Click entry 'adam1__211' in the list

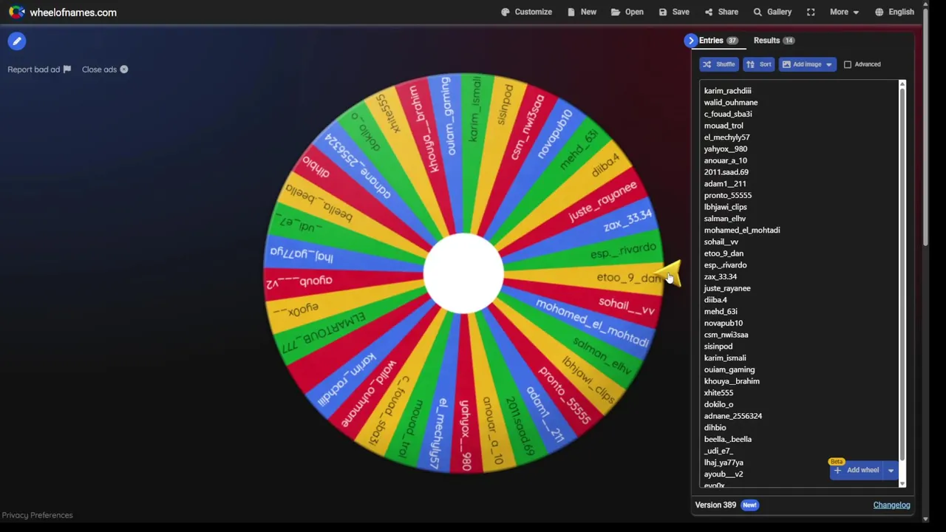point(725,184)
